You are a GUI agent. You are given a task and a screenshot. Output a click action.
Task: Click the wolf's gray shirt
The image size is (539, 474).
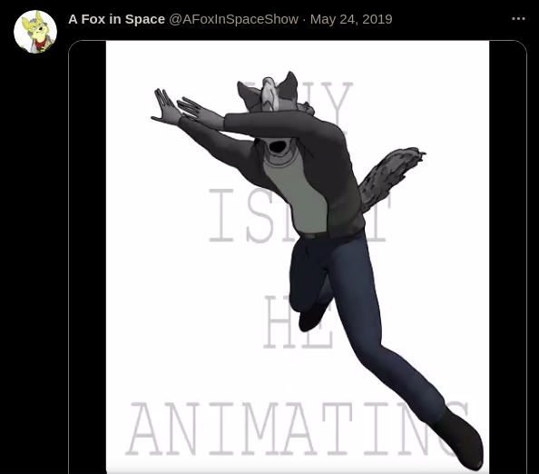click(x=298, y=193)
